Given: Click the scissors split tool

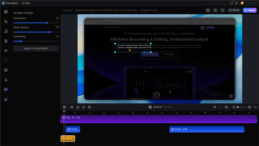Looking at the screenshot, I should tap(78, 107).
